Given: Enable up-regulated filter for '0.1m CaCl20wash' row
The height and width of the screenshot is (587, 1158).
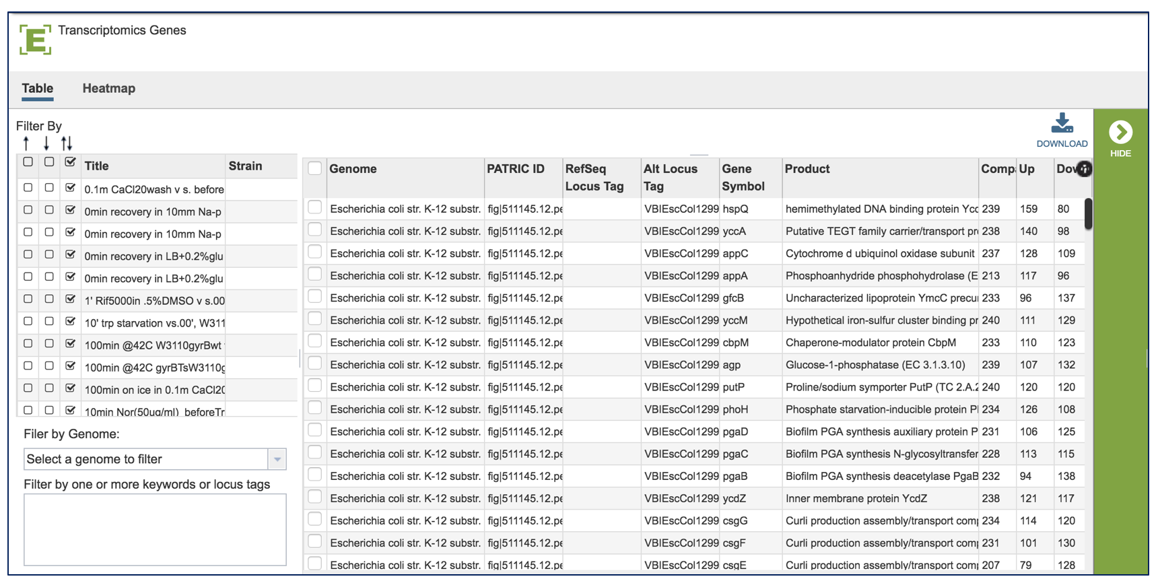Looking at the screenshot, I should pos(28,188).
